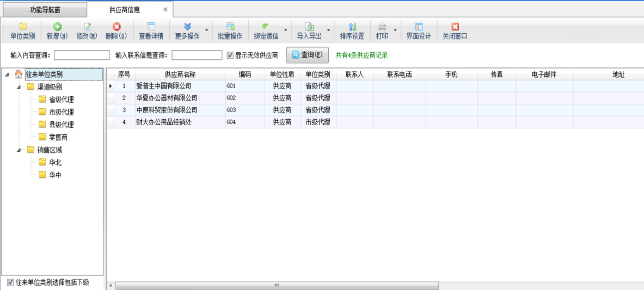Close the 供应商信息 tab
Viewport: 644px width, 290px height.
165,9
